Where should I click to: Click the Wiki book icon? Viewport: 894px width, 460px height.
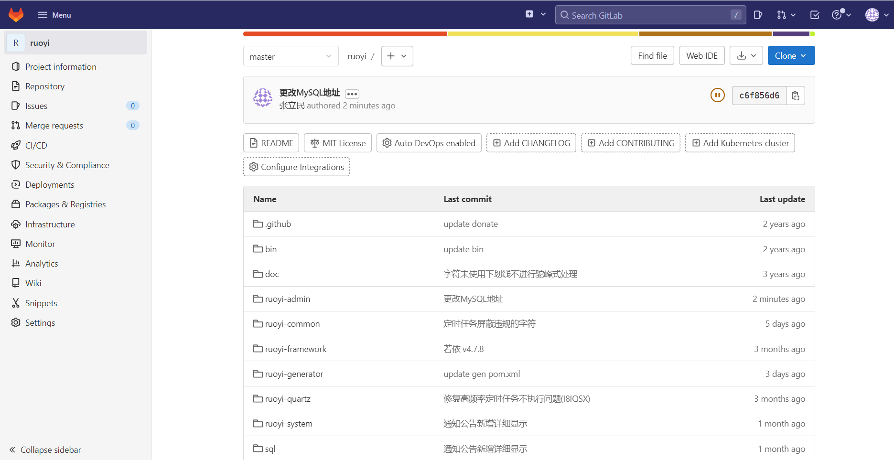16,283
